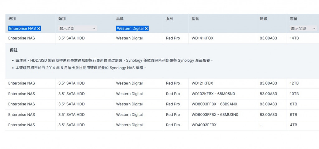The width and height of the screenshot is (319, 149).
Task: Click Western Digital in the WD121KFBX row
Action: [x=129, y=83]
